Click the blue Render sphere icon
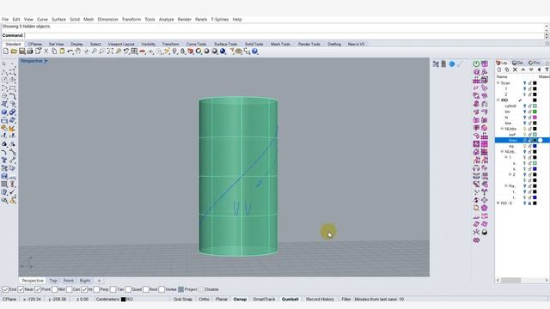This screenshot has width=550, height=309. point(223,51)
